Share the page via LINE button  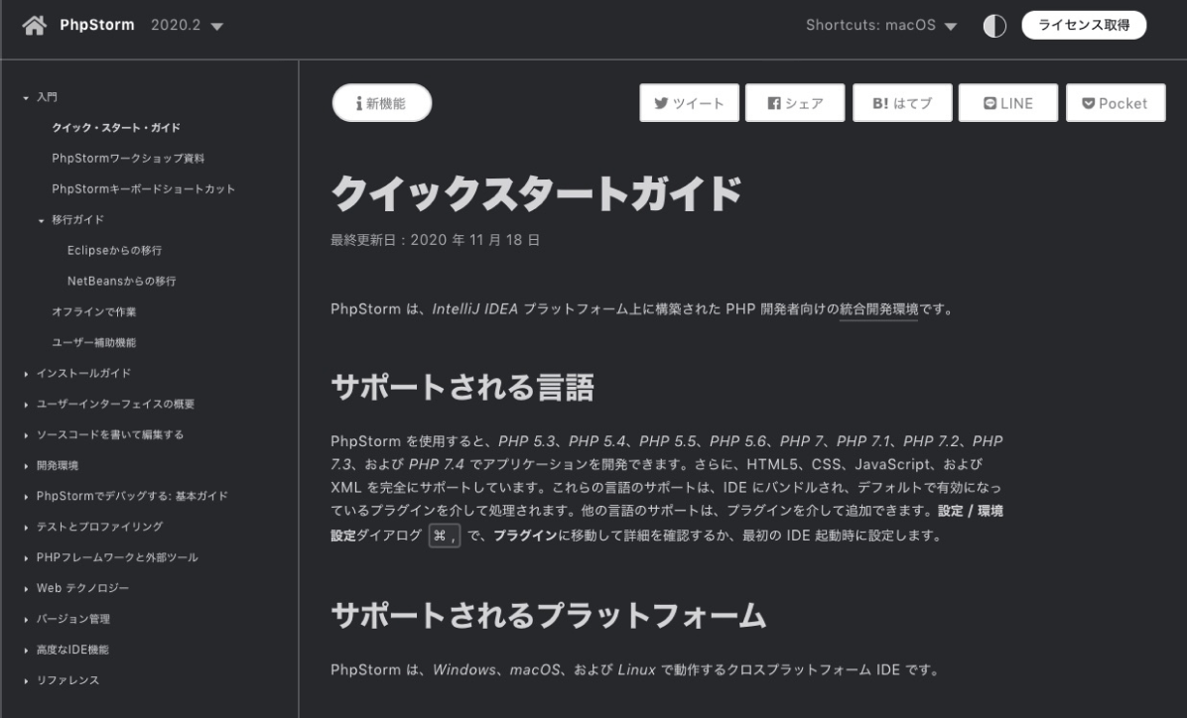pyautogui.click(x=1007, y=103)
